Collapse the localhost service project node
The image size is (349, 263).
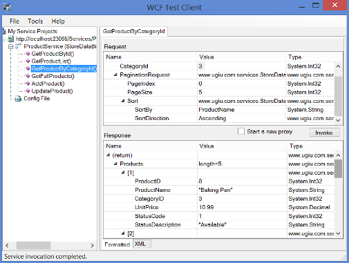click(x=4, y=39)
